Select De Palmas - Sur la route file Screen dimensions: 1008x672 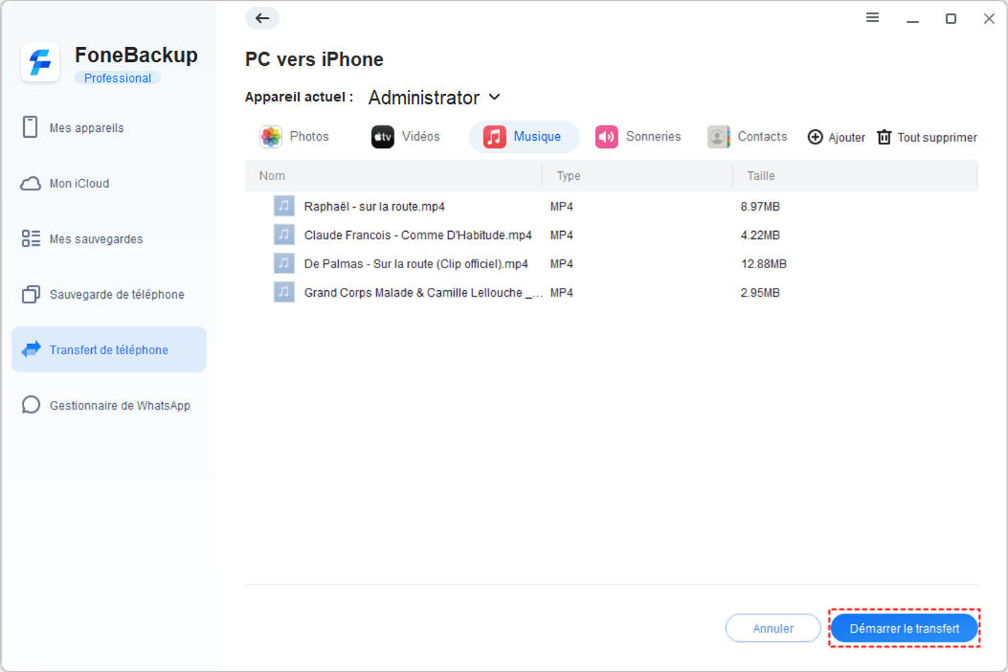[415, 263]
